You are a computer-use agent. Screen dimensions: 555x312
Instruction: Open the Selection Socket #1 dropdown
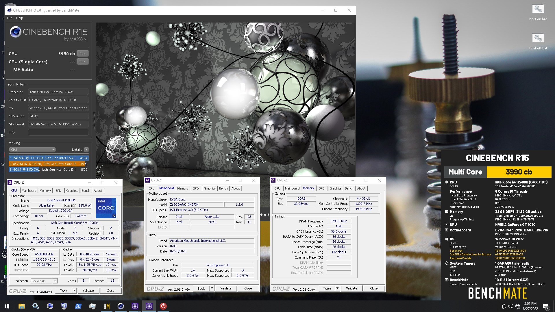[44, 281]
